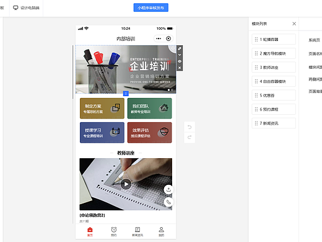This screenshot has width=322, height=242.
Task: Select module 4 free container
Action: coord(274,81)
